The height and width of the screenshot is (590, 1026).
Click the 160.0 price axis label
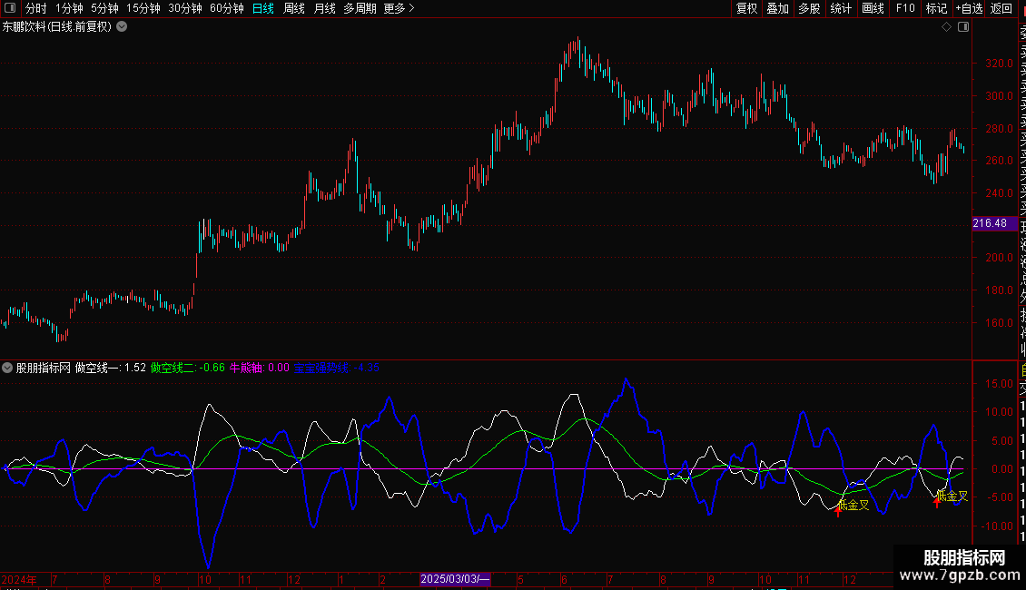(x=999, y=322)
